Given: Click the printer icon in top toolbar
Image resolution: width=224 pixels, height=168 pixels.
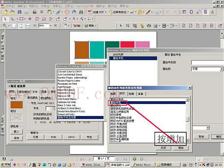Looking at the screenshot, I should pos(34,12).
